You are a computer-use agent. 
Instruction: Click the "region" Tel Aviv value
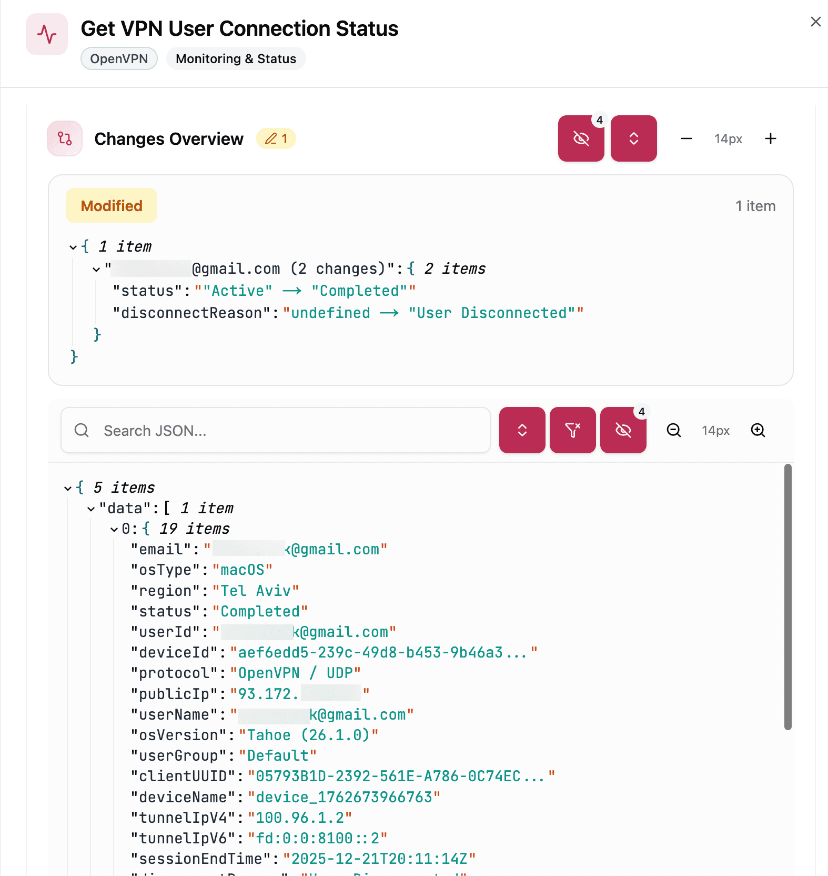256,591
